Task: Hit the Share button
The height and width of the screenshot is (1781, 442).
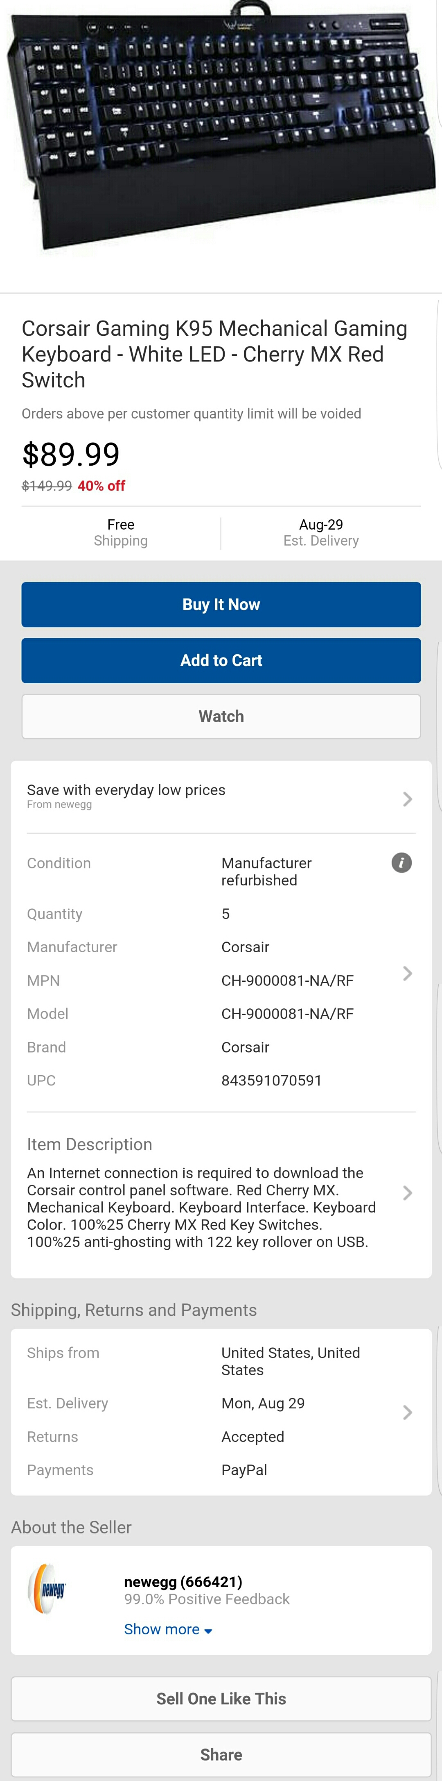Action: (x=221, y=1755)
